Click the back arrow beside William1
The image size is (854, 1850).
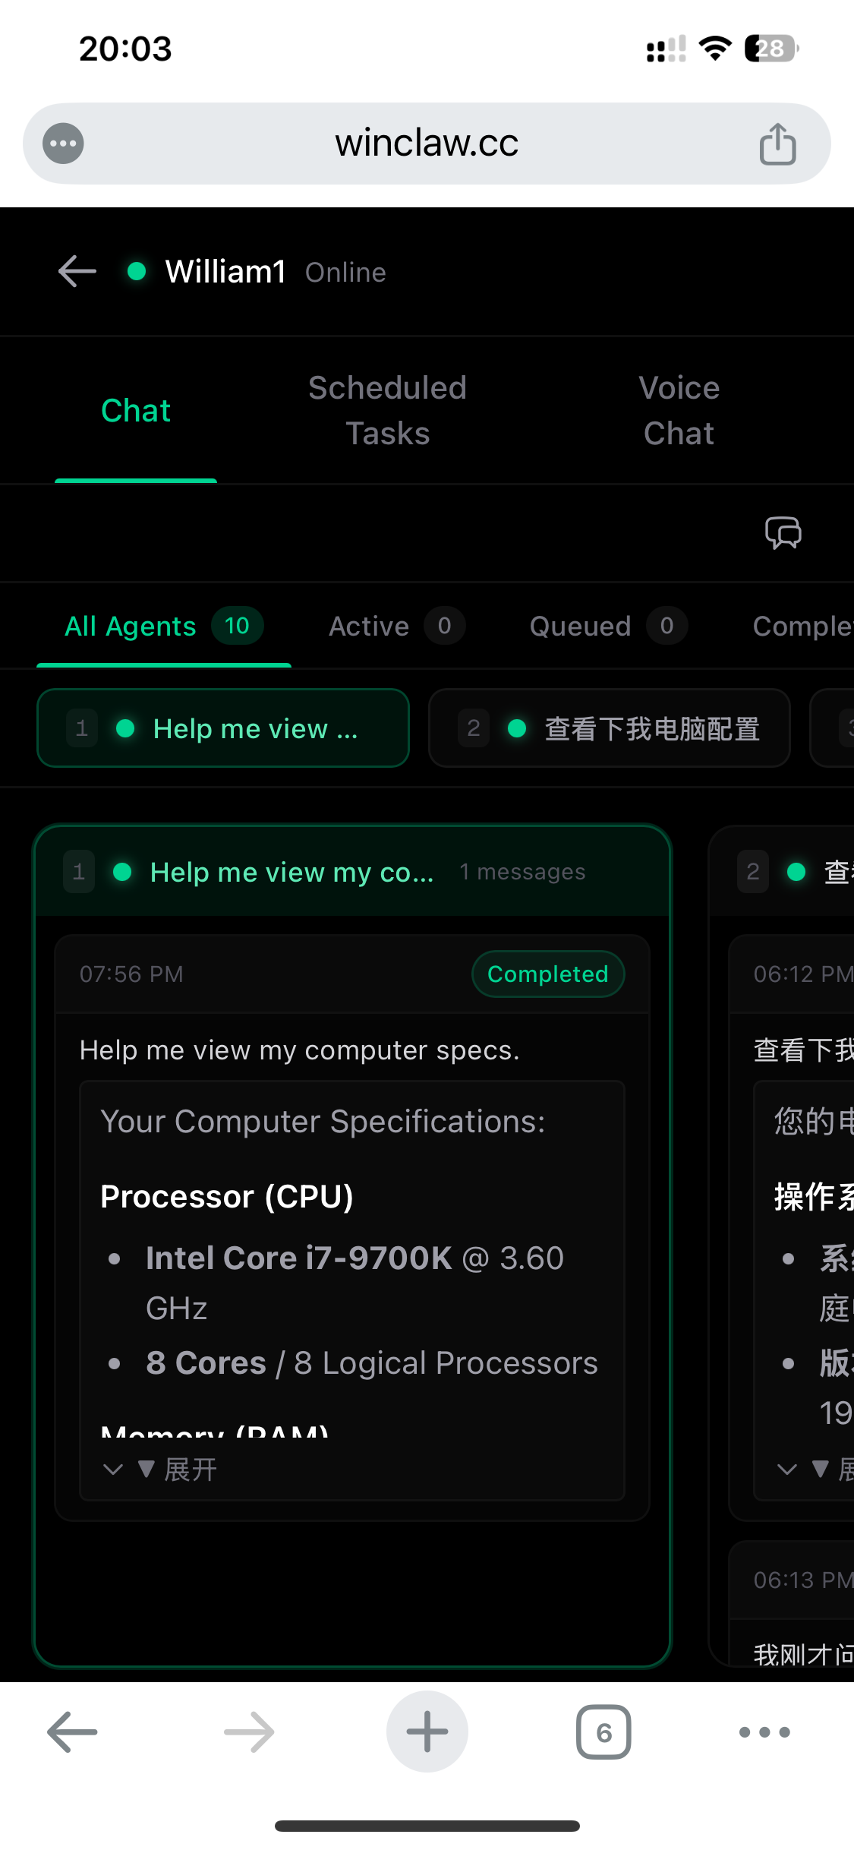click(76, 271)
